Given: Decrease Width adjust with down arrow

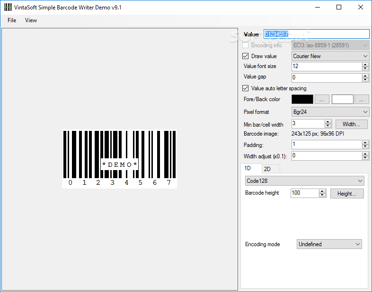Looking at the screenshot, I should tap(365, 158).
